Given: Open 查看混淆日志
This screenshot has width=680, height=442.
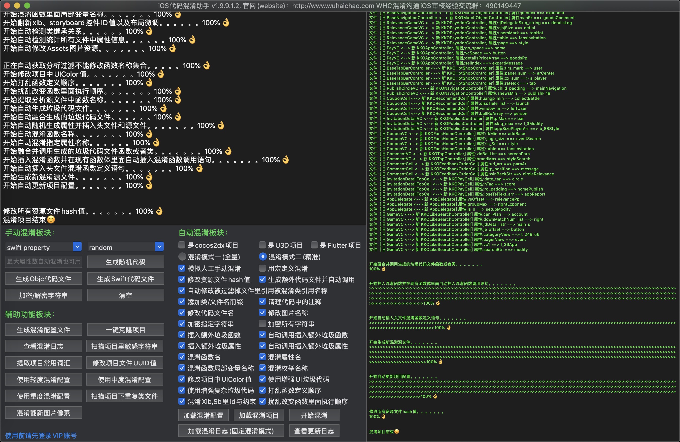Looking at the screenshot, I should click(43, 346).
